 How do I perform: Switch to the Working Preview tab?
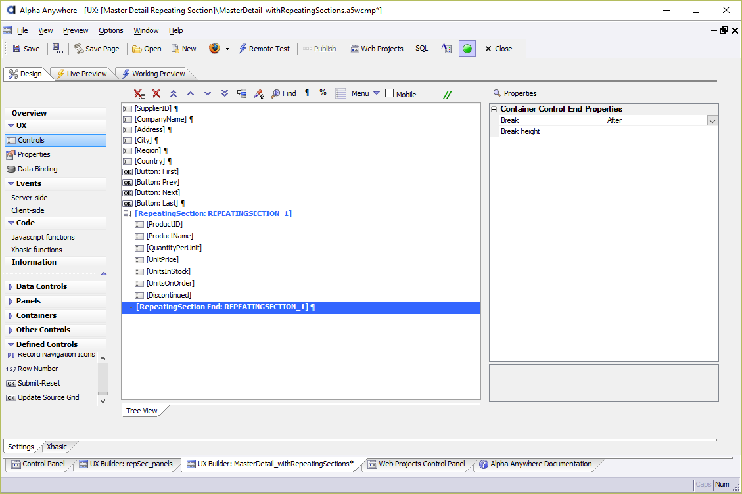tap(153, 74)
